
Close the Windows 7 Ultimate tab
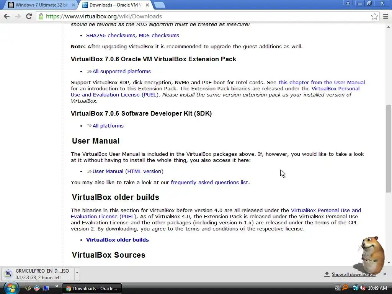(73, 5)
